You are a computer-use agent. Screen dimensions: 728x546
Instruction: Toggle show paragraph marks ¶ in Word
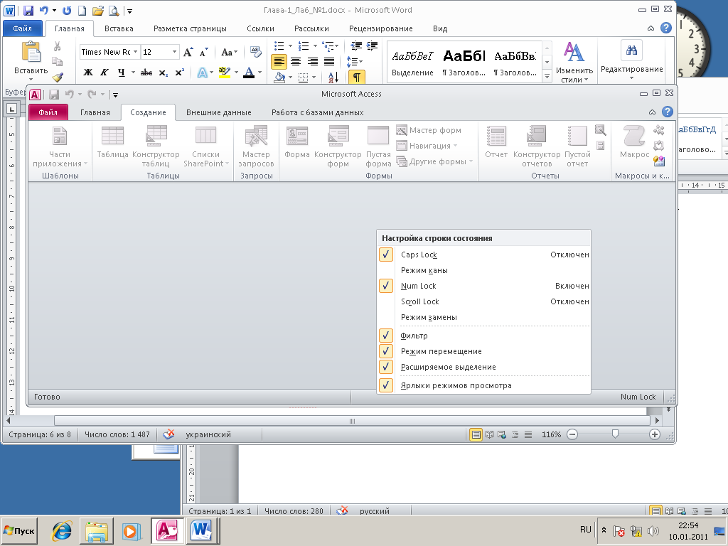point(357,77)
